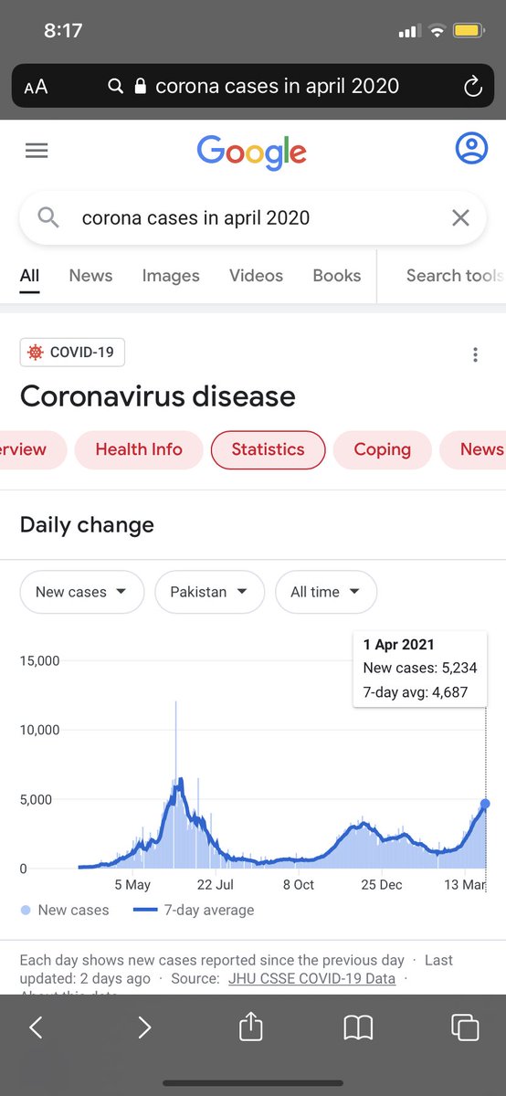The width and height of the screenshot is (506, 1096).
Task: Expand the New cases dropdown
Action: click(82, 592)
